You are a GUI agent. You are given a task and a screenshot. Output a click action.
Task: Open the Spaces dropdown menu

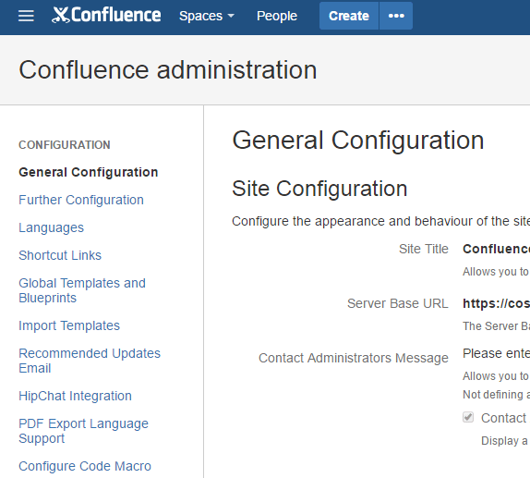click(x=207, y=16)
